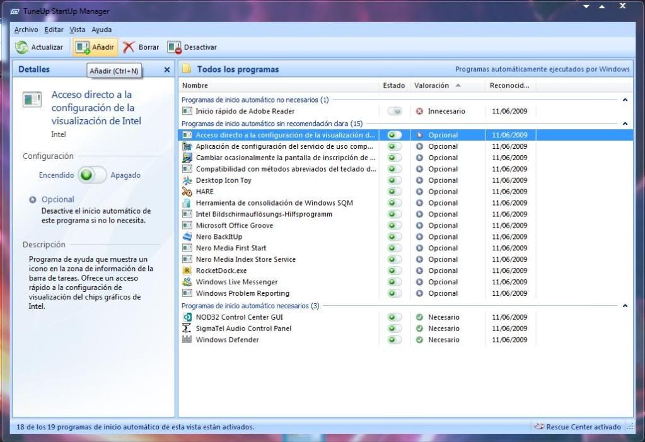Screen dimensions: 645x442
Task: Collapse the 'no necesarios (1)' group
Action: click(625, 100)
